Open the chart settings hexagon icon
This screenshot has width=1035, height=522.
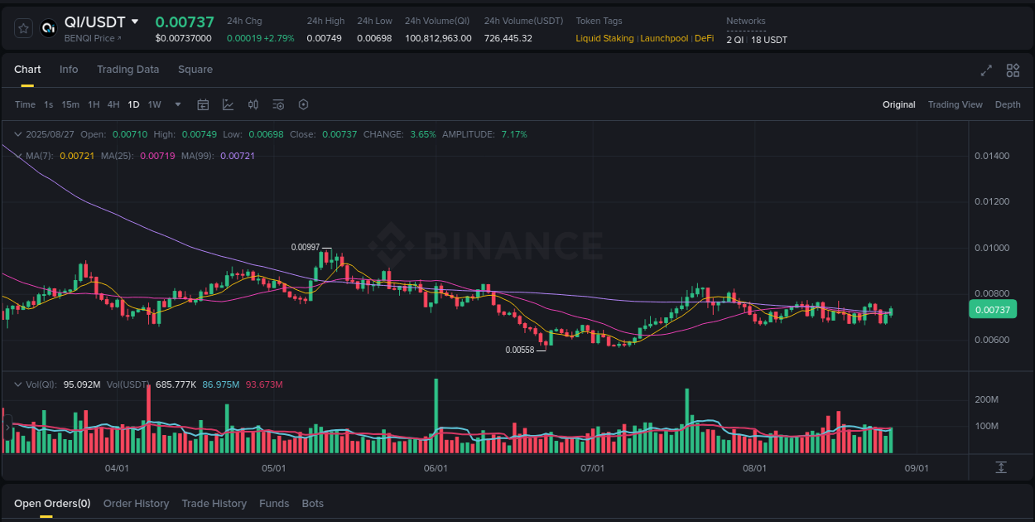click(x=303, y=104)
